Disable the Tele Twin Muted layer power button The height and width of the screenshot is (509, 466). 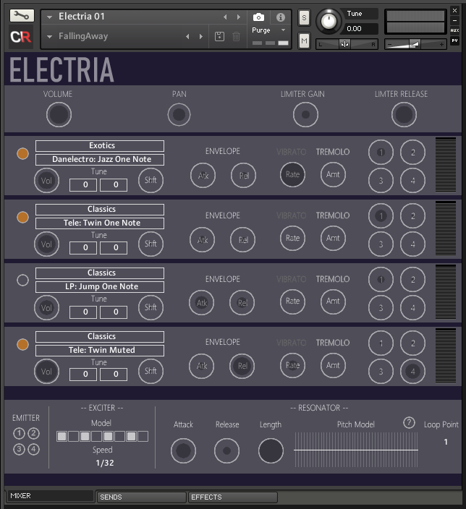22,344
